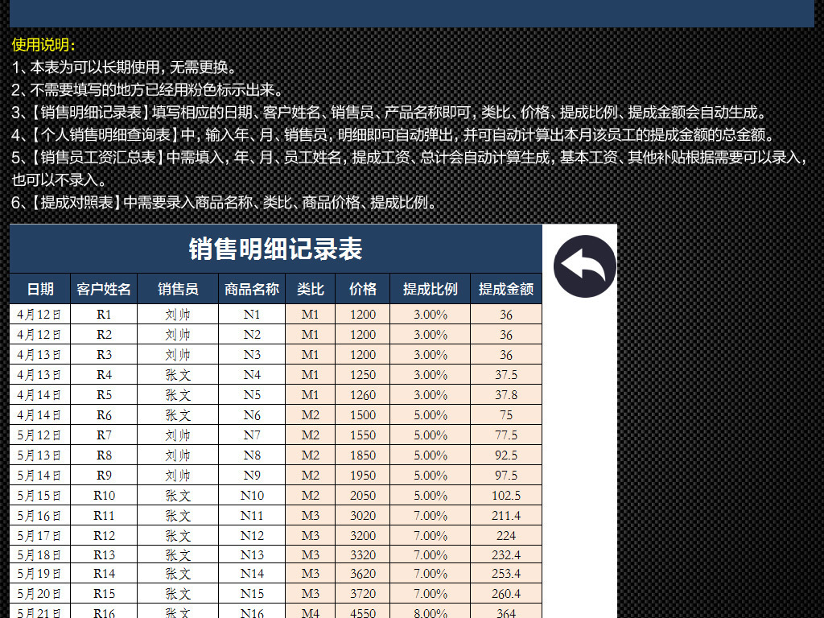The height and width of the screenshot is (618, 824).
Task: Select customer cell R12
Action: (x=104, y=535)
